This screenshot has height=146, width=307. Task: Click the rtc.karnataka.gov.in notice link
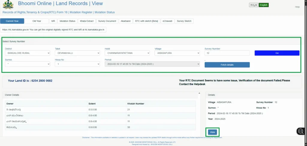pyautogui.click(x=53, y=30)
